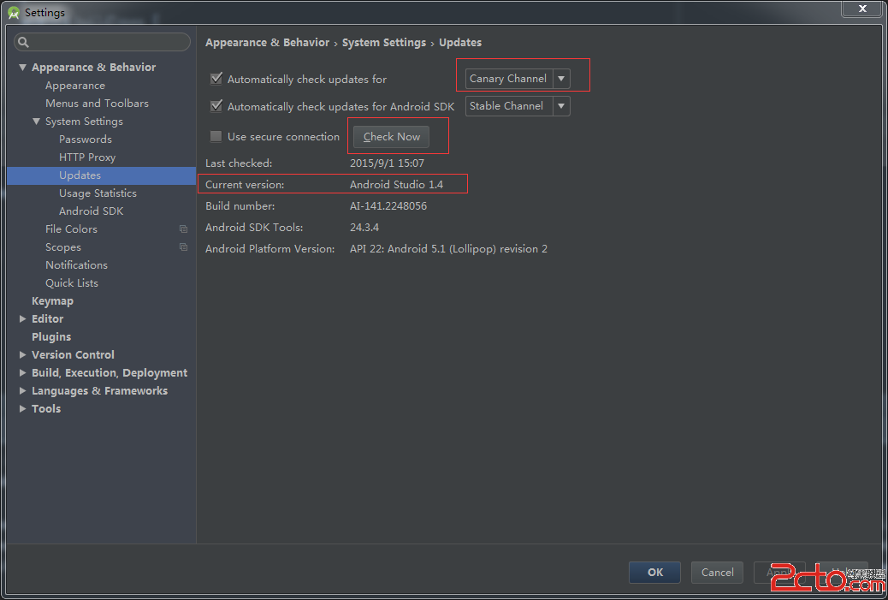Click the Cancel button

(x=717, y=573)
